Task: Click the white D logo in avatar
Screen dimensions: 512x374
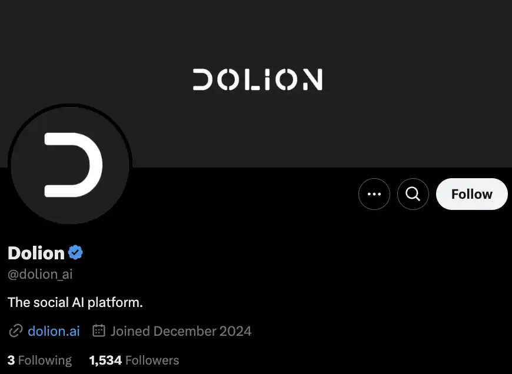Action: [73, 165]
